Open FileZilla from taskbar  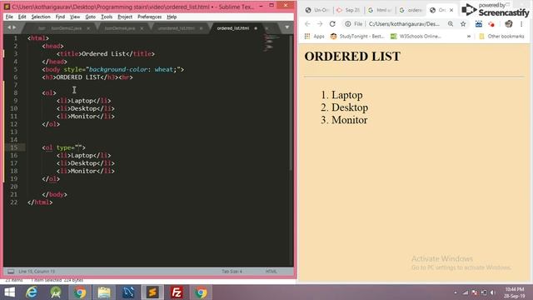pos(177,292)
